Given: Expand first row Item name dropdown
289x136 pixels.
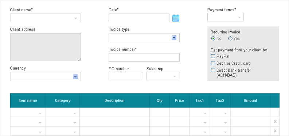Looking at the screenshot, I should click(x=28, y=112).
